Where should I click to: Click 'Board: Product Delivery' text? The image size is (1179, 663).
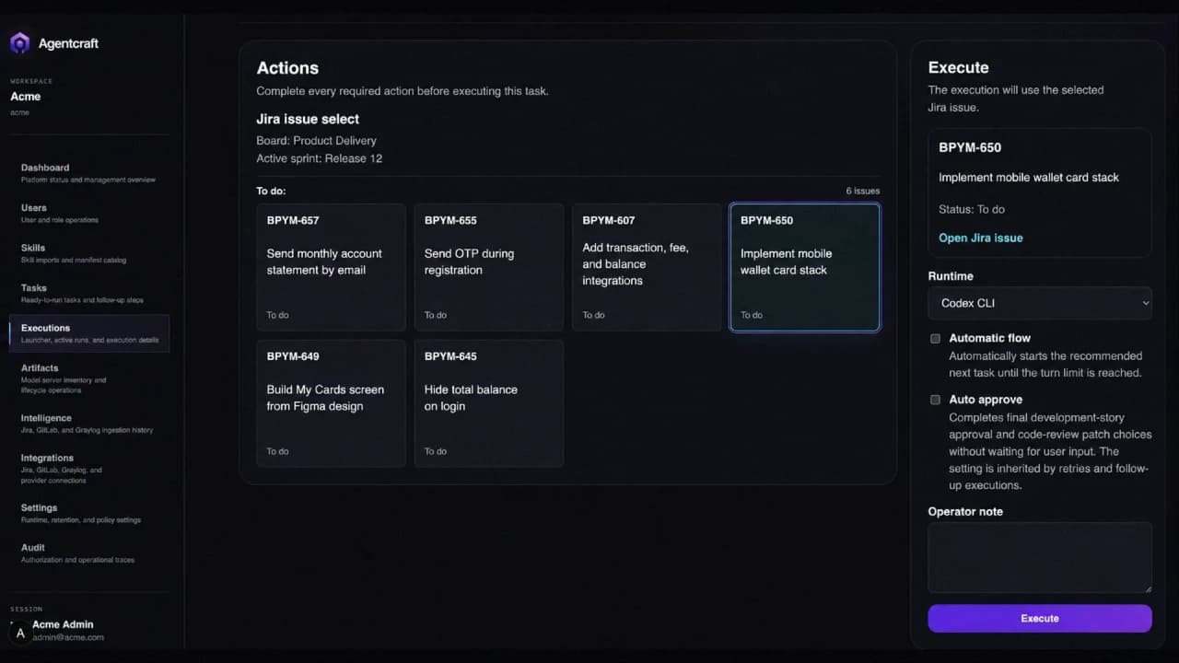point(316,141)
